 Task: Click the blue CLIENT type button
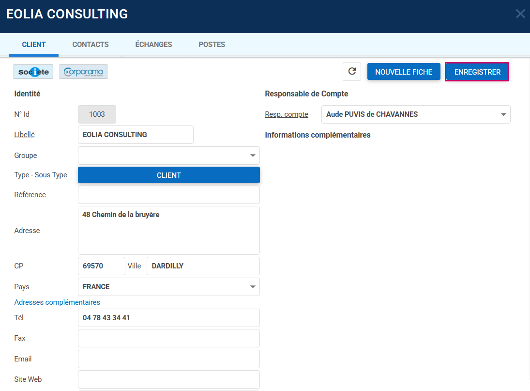pos(168,175)
